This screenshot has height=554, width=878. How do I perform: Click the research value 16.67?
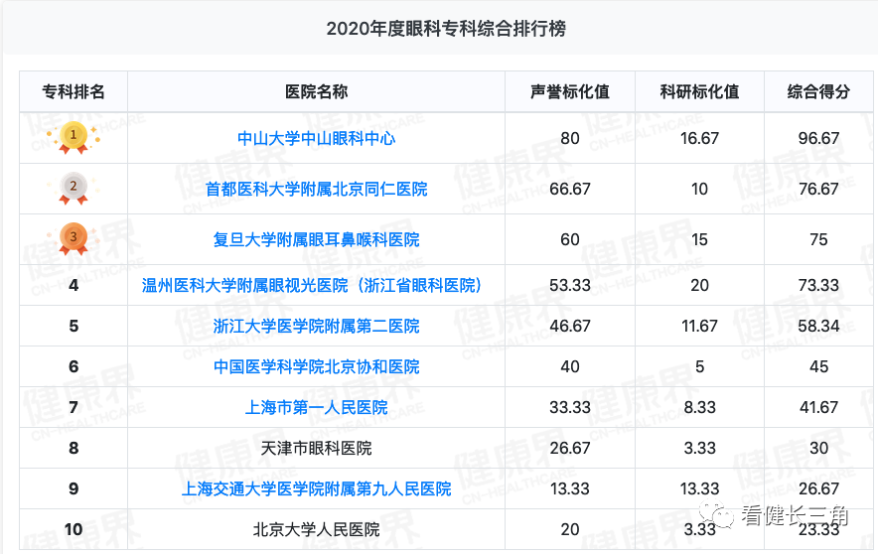(699, 138)
